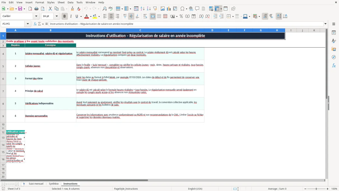Click the Cut scissors icon
The image size is (339, 191).
pos(50,9)
